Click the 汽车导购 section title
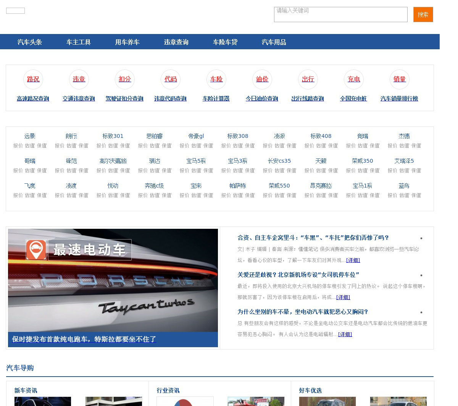The image size is (458, 406). pyautogui.click(x=20, y=368)
